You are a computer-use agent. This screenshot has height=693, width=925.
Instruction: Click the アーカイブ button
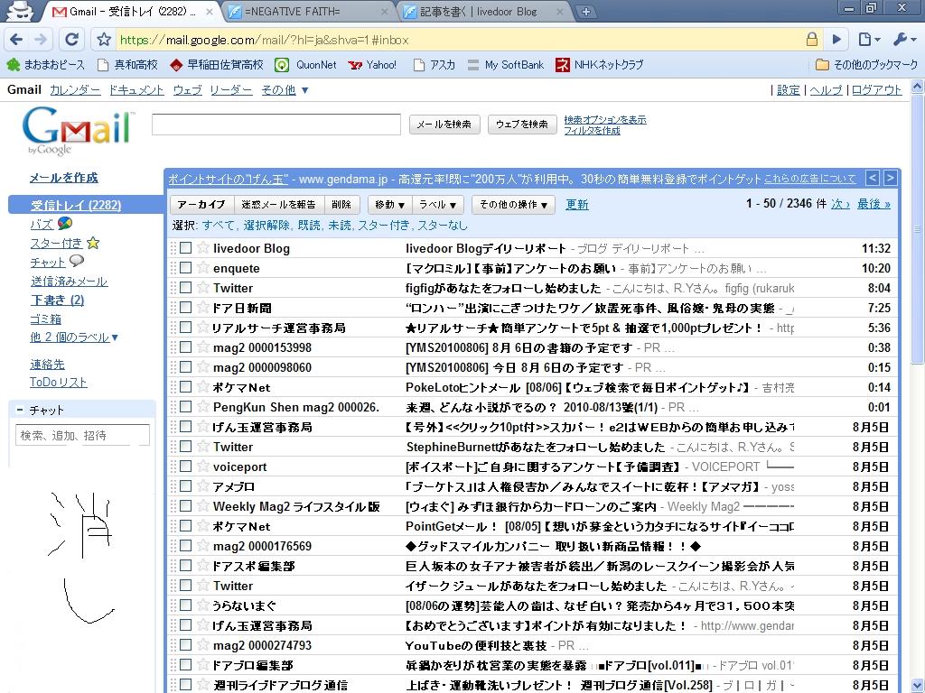tap(201, 205)
